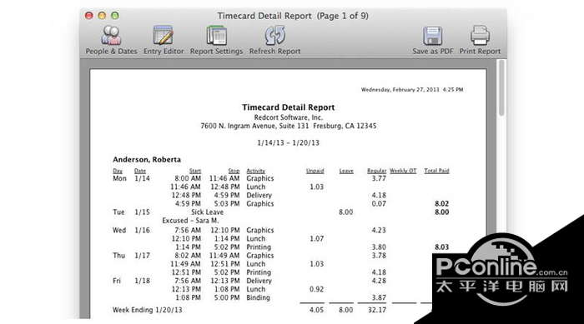This screenshot has width=584, height=324.
Task: Click the vertical scrollbar thumb
Action: [501, 88]
